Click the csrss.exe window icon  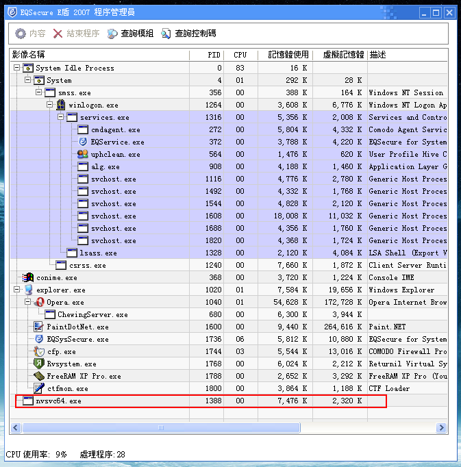(x=61, y=265)
